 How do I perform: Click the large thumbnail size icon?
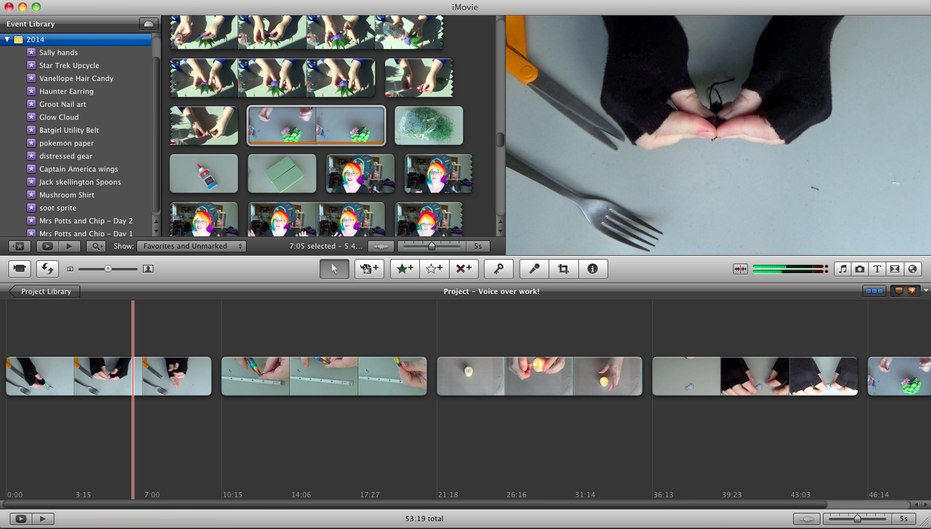coord(148,269)
